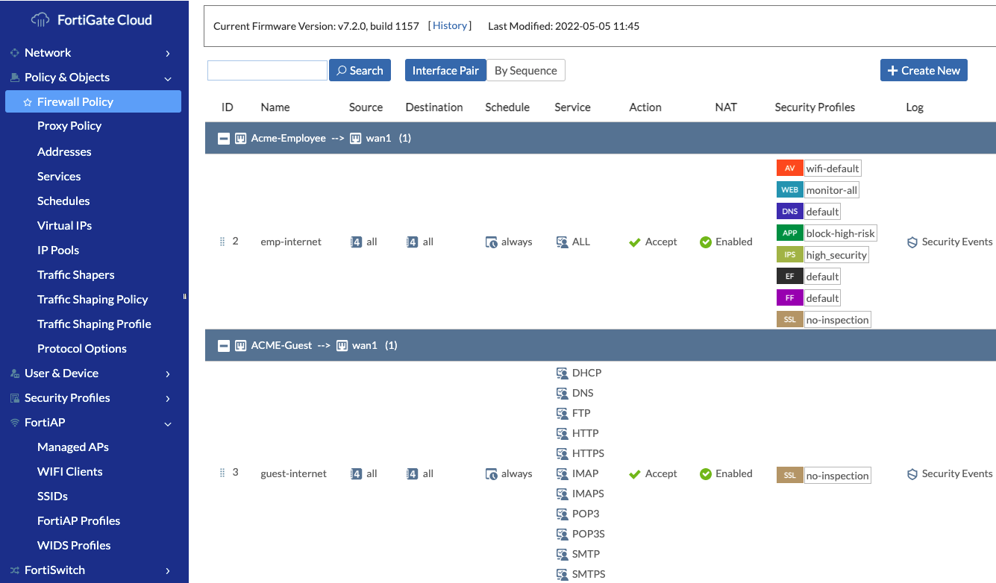The width and height of the screenshot is (996, 583).
Task: Click the IPS badge for high_security
Action: (x=789, y=255)
